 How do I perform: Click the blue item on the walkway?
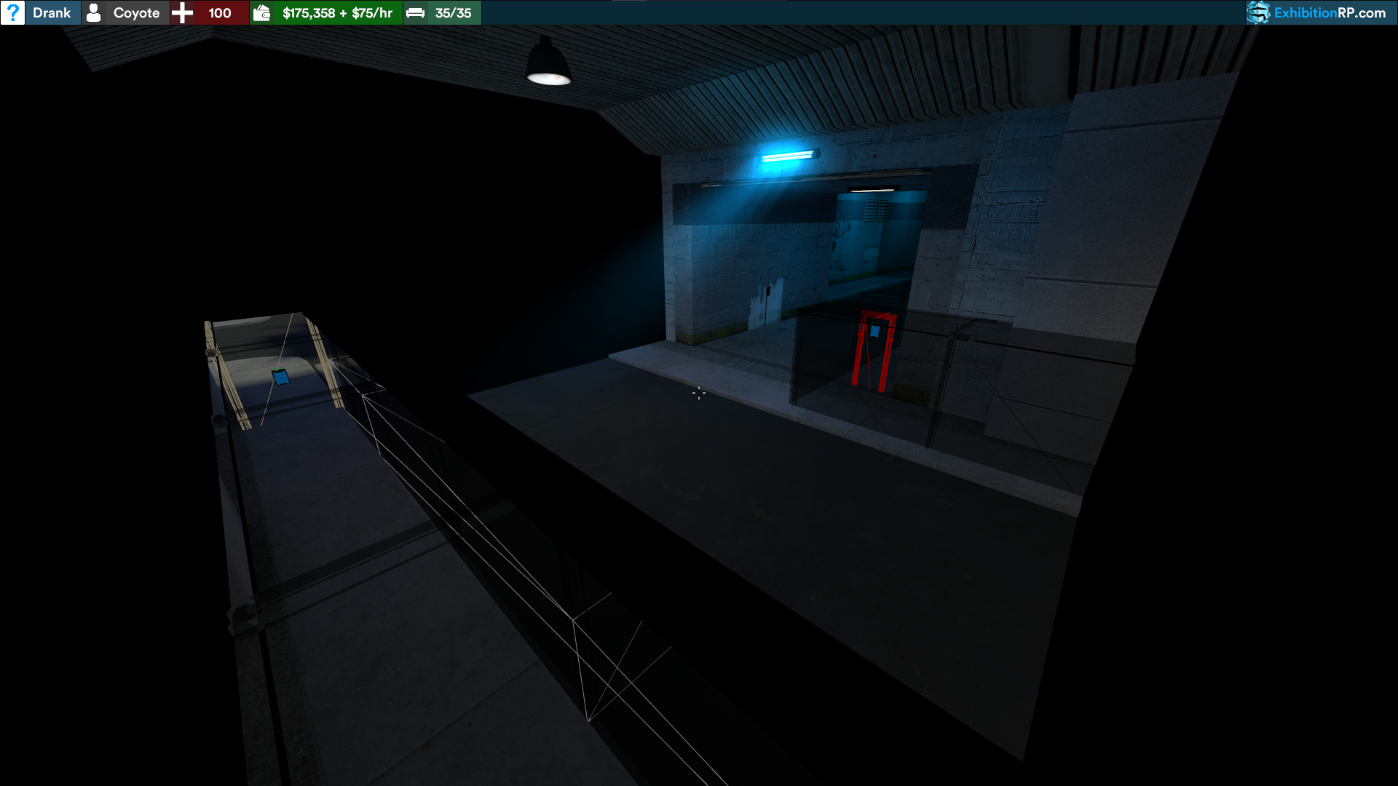click(x=280, y=376)
